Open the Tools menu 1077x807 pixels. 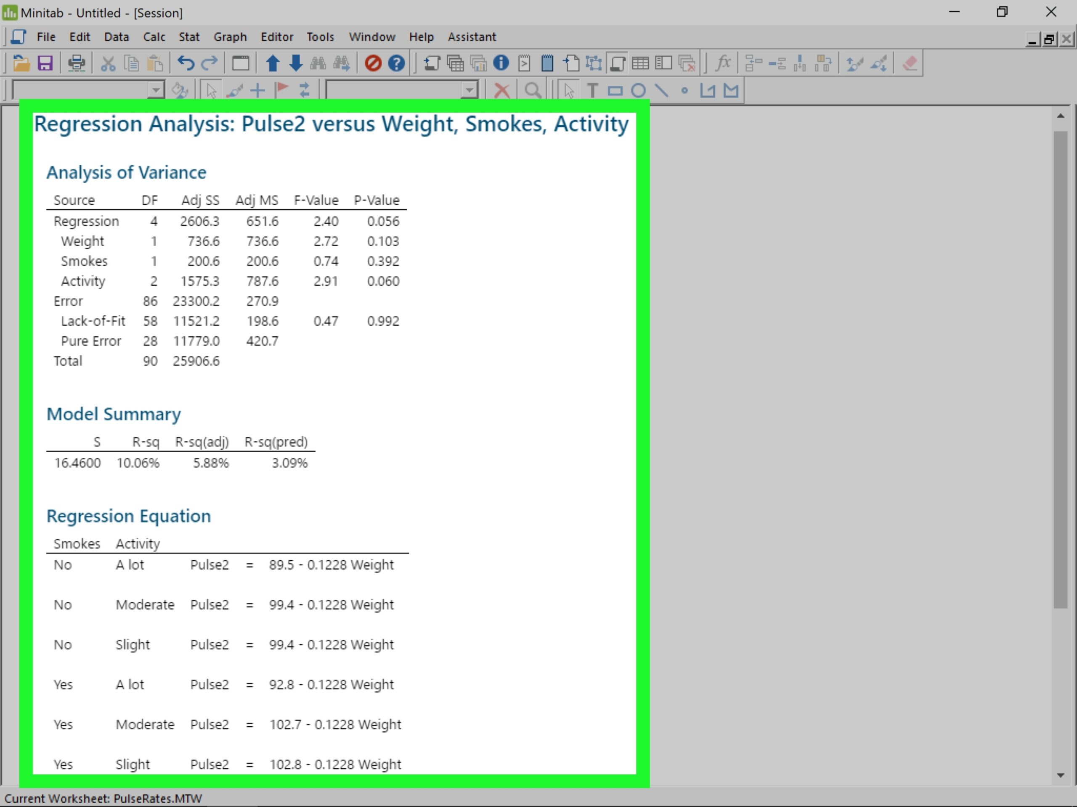point(320,37)
